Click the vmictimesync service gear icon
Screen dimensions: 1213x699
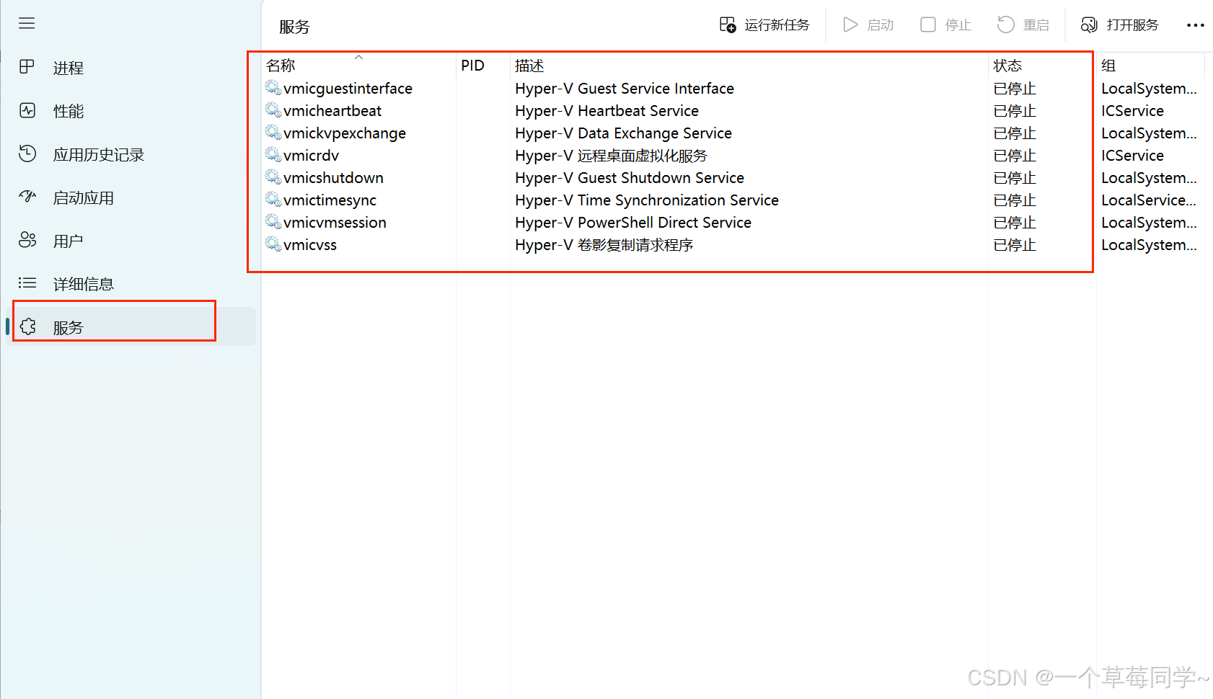pos(273,200)
